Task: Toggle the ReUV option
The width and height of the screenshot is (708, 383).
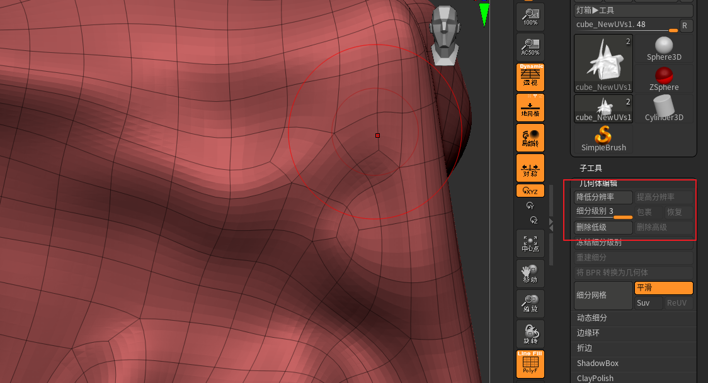Action: tap(678, 303)
